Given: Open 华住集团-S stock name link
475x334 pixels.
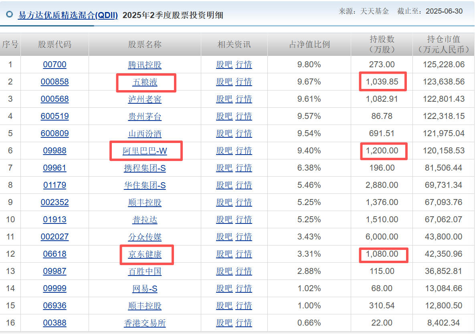Looking at the screenshot, I should click(145, 185).
